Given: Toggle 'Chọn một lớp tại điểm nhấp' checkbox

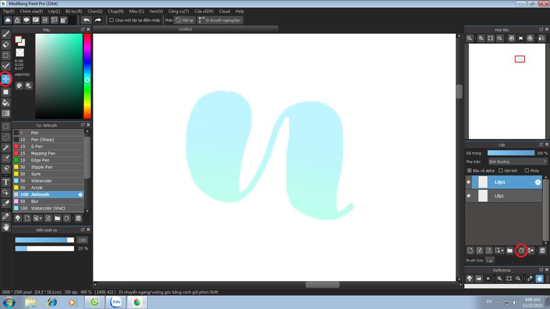Looking at the screenshot, I should (112, 20).
